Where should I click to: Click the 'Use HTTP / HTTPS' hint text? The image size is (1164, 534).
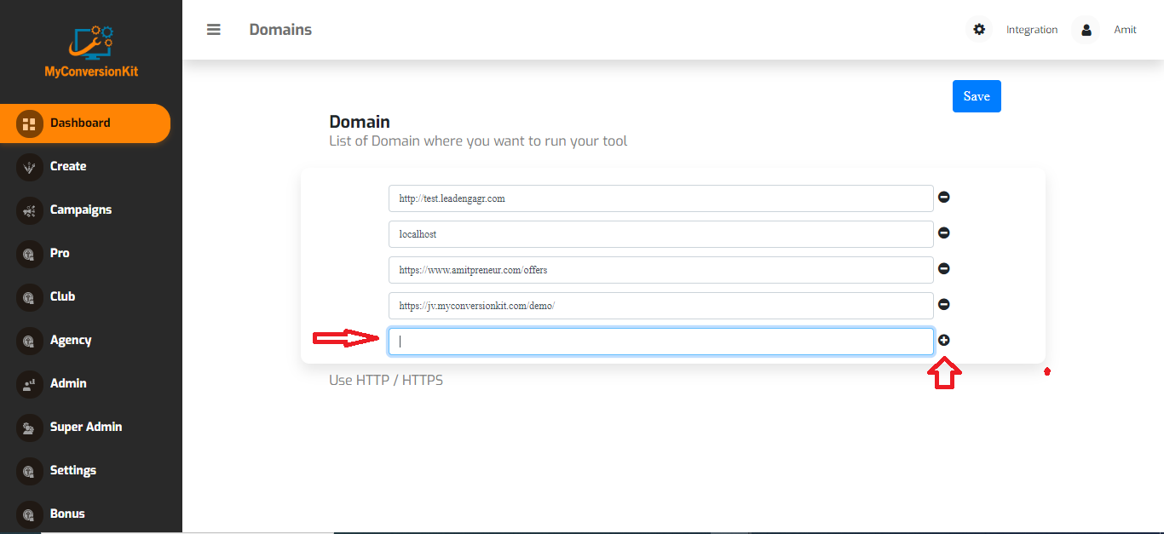click(x=386, y=380)
